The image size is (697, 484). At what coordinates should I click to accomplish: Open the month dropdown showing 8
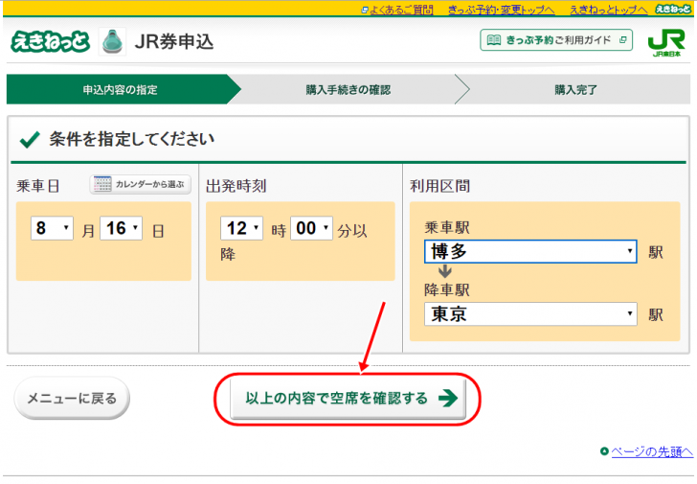pos(52,229)
